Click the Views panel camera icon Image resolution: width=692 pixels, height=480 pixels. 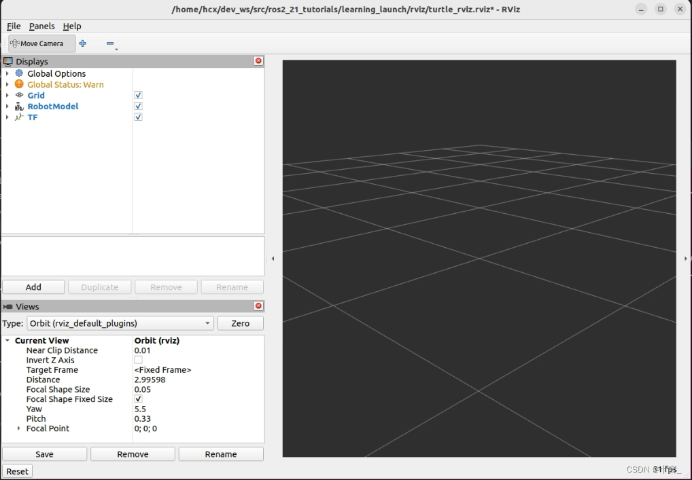[8, 306]
